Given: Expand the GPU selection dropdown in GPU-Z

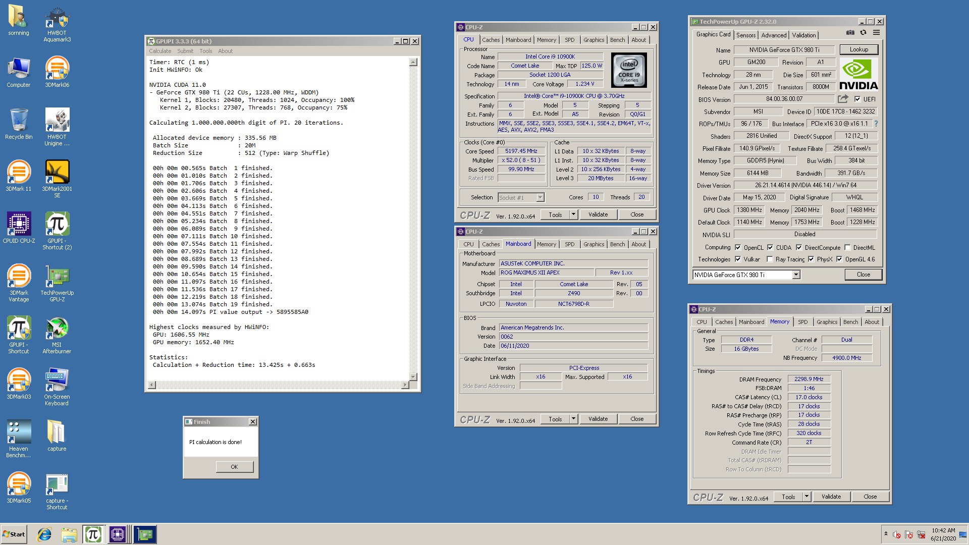Looking at the screenshot, I should coord(796,275).
